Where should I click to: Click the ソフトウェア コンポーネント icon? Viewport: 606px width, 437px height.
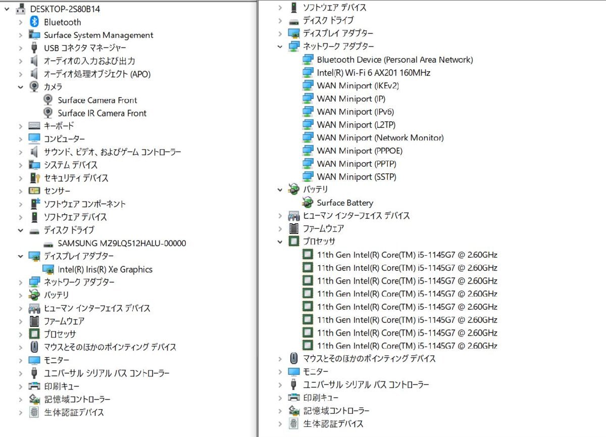point(34,204)
